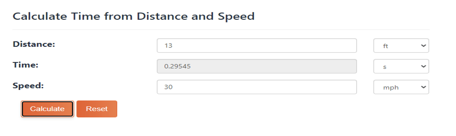Click the page heading Calculate Time from Distance and Speed
456x136 pixels.
click(134, 16)
